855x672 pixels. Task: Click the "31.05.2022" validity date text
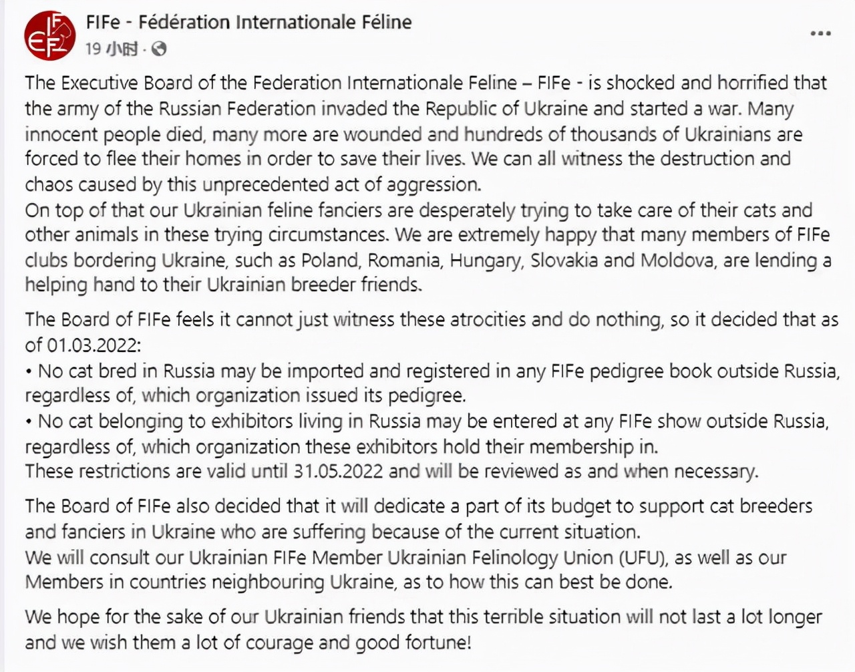[x=338, y=471]
